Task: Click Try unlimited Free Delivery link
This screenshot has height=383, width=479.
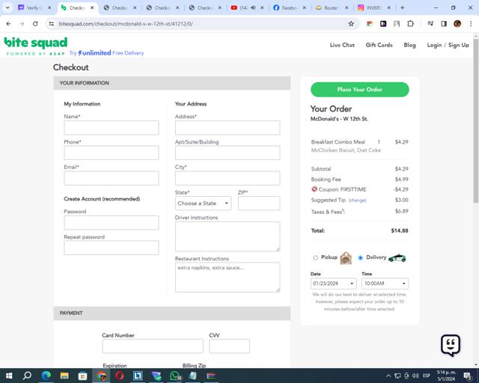Action: click(x=106, y=53)
